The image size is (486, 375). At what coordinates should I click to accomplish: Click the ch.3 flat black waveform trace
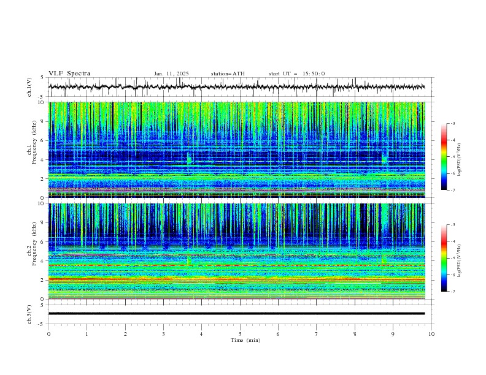point(237,314)
